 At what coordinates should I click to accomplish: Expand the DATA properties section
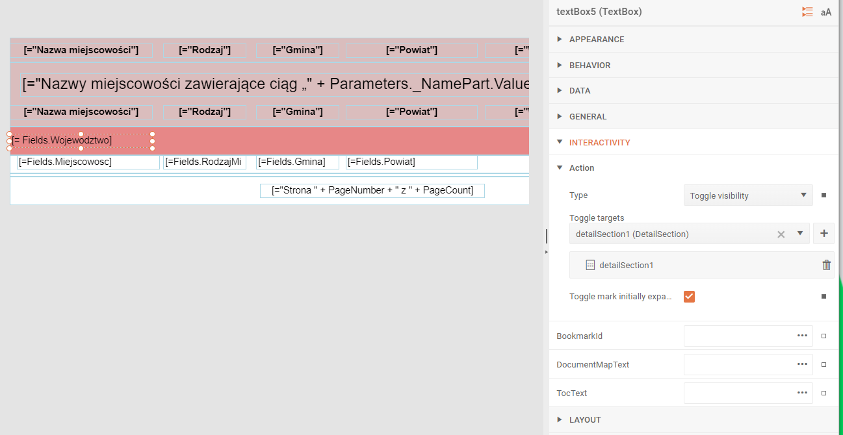(x=580, y=91)
